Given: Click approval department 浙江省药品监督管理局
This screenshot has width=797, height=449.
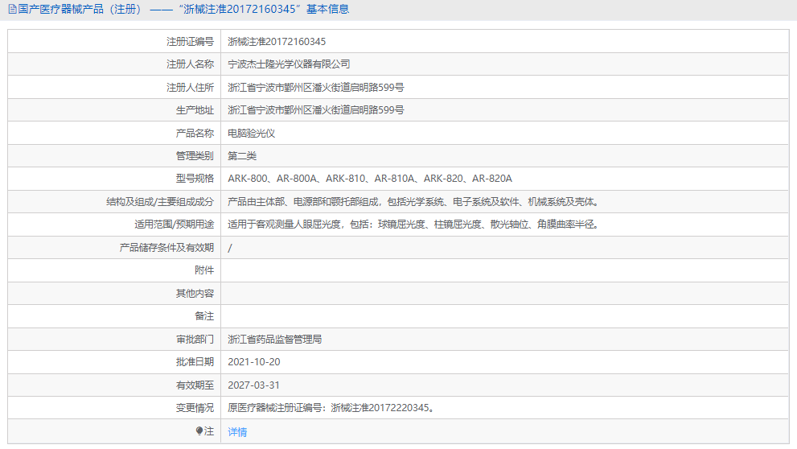Looking at the screenshot, I should (274, 340).
